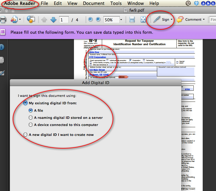Click the fit one full page icon
This screenshot has width=216, height=191.
[143, 20]
